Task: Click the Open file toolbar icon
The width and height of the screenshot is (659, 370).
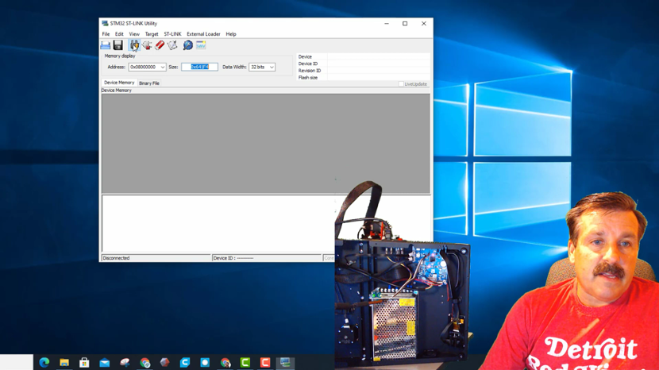Action: tap(106, 45)
